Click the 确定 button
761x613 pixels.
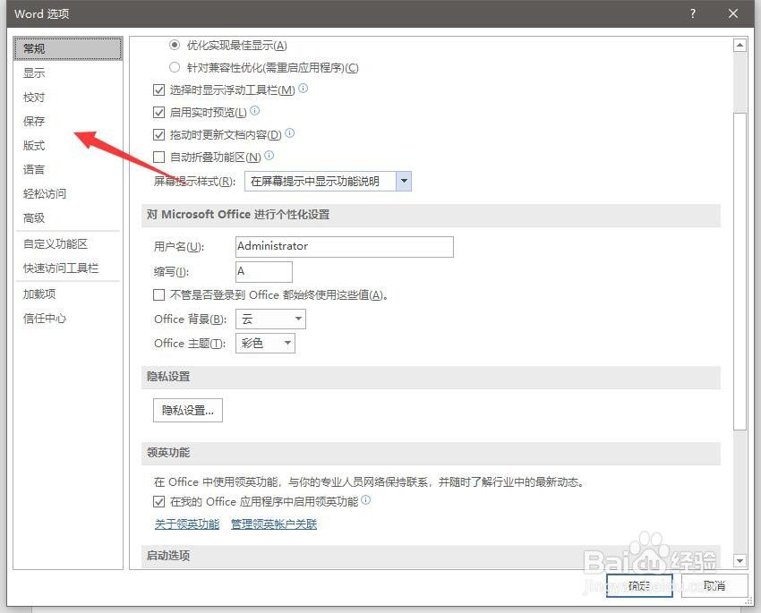pos(639,586)
